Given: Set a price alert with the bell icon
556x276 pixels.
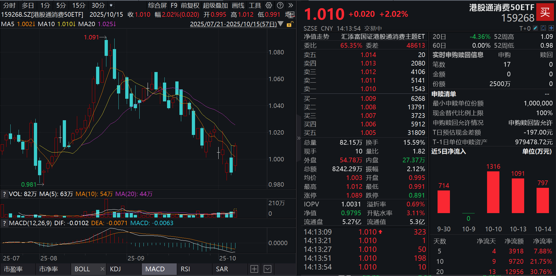Looking at the screenshot, I should tap(543, 28).
